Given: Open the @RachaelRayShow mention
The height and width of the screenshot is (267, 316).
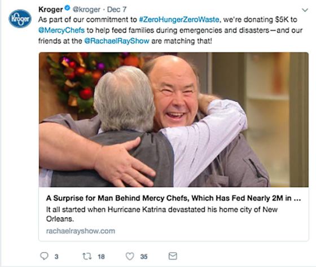Looking at the screenshot, I should click(117, 41).
